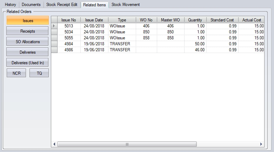Screen dimensions: 274x152
Task: Click WOIssue type in issue 5055 row
Action: click(122, 38)
